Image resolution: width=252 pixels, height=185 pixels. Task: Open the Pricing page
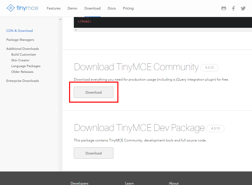pyautogui.click(x=128, y=8)
